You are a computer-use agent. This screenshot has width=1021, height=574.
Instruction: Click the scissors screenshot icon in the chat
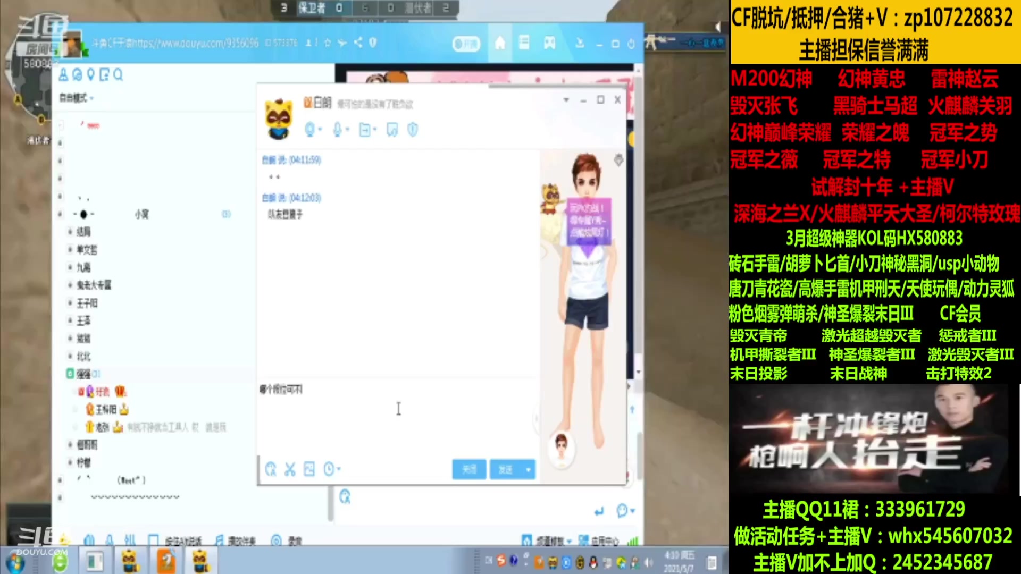(290, 469)
